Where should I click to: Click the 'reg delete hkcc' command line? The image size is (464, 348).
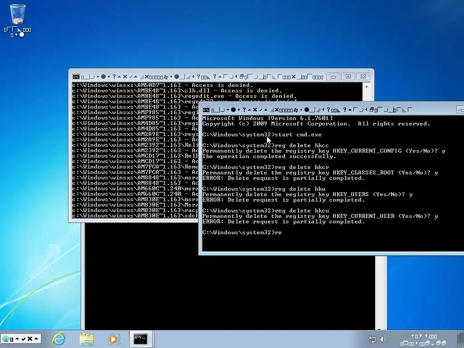point(266,145)
